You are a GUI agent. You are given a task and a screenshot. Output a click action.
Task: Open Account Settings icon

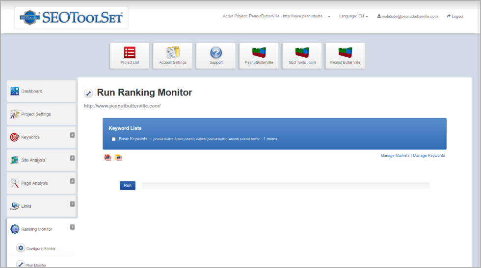[x=173, y=52]
